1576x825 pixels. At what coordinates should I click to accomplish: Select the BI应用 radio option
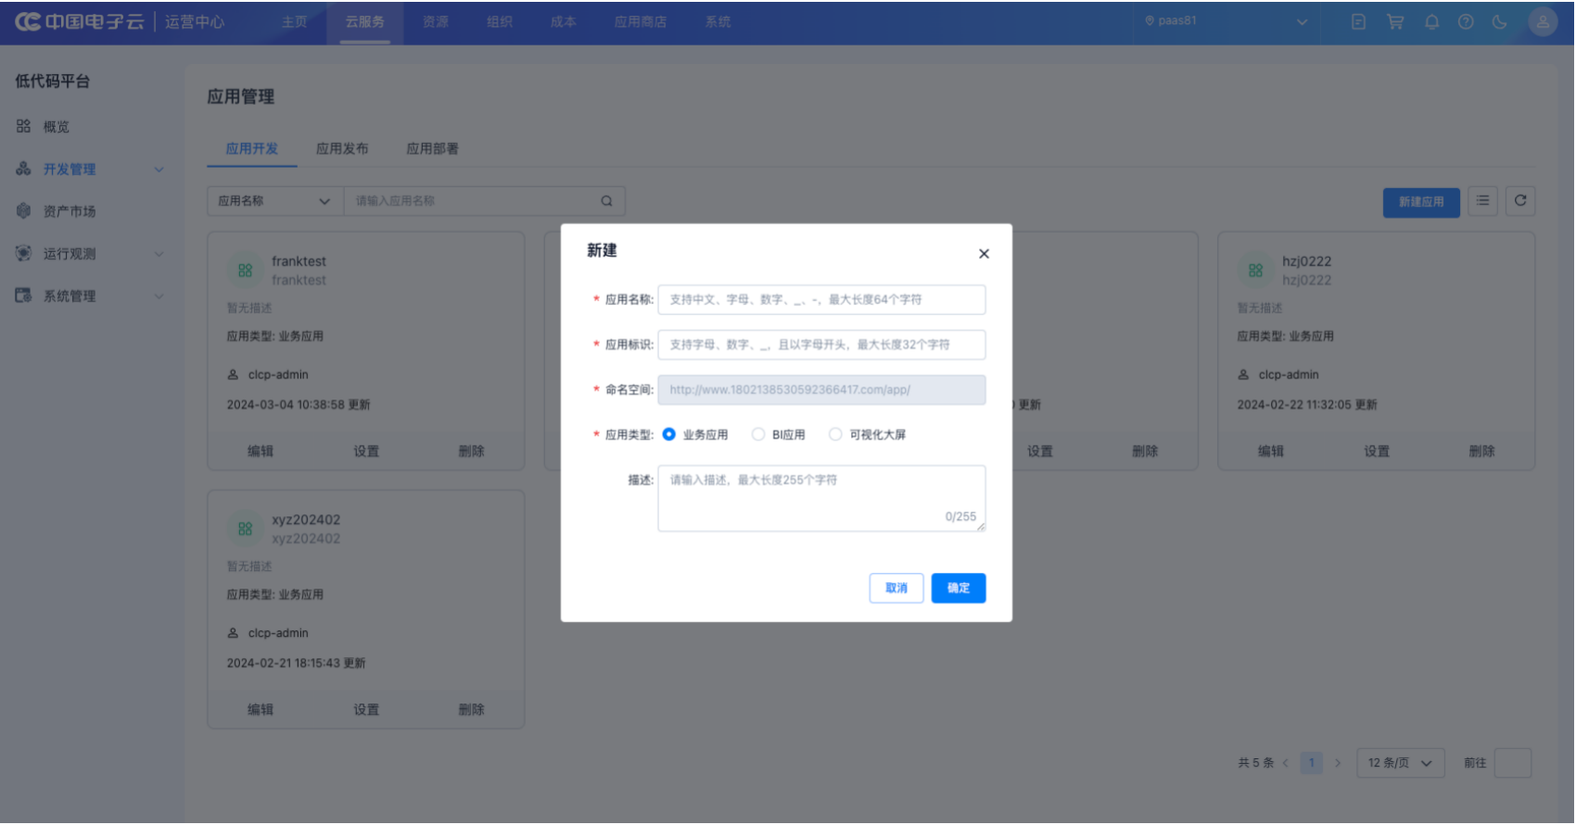[x=758, y=435]
